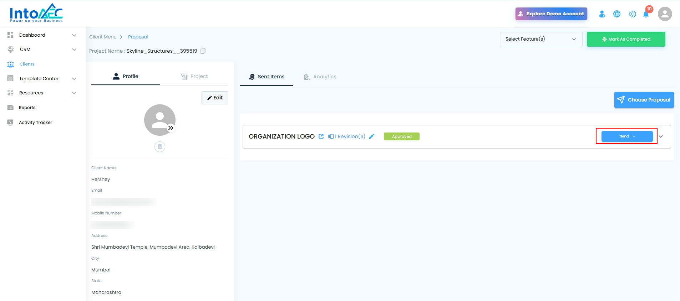680x301 pixels.
Task: Delete the profile picture via trash icon
Action: (x=160, y=147)
